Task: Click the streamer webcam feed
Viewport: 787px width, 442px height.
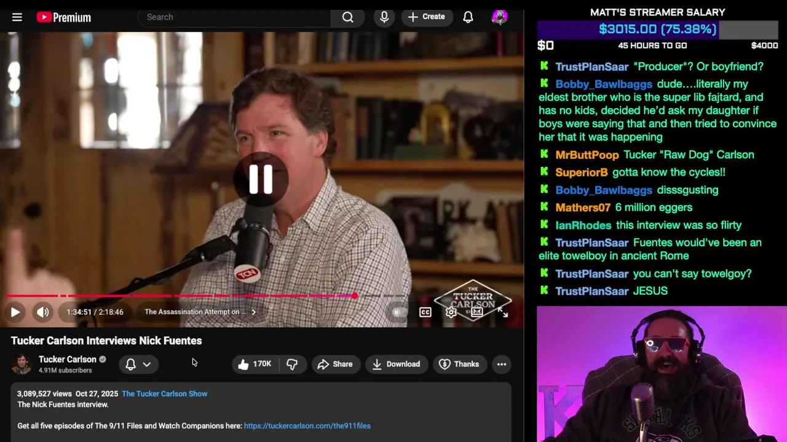Action: 662,374
